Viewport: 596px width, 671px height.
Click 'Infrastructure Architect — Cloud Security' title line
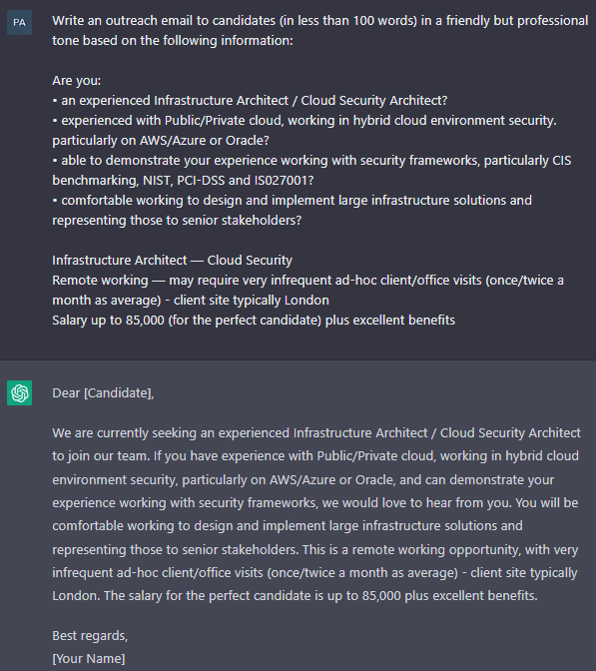[x=172, y=261]
